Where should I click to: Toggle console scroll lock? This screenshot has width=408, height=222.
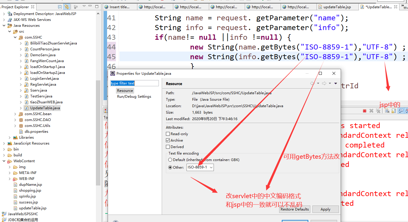[x=394, y=111]
